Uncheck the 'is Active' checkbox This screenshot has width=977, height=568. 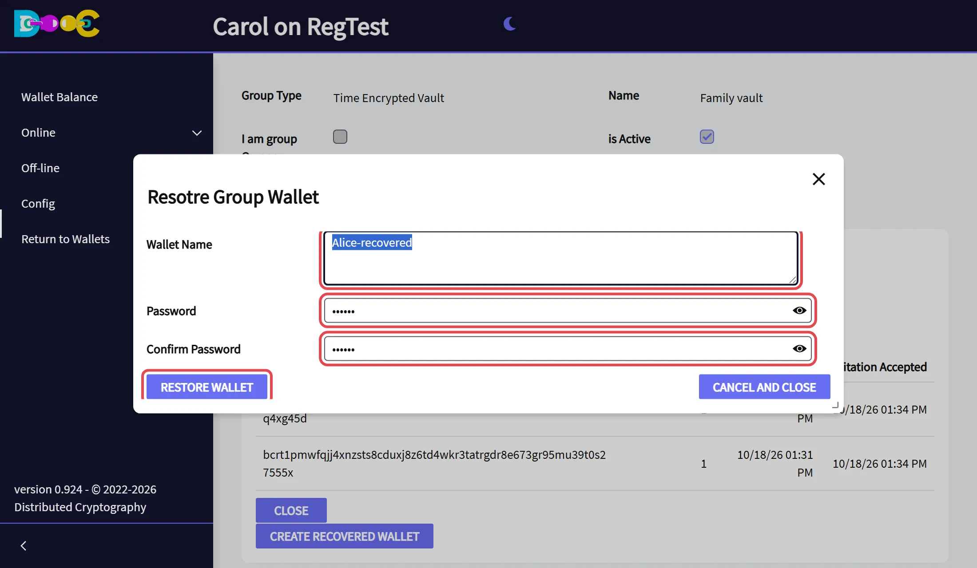(x=707, y=137)
